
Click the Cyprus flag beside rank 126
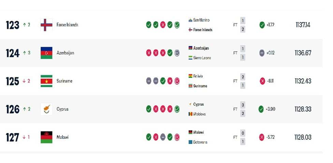click(46, 109)
